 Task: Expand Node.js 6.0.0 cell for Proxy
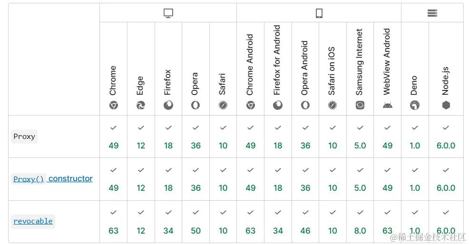pos(446,137)
